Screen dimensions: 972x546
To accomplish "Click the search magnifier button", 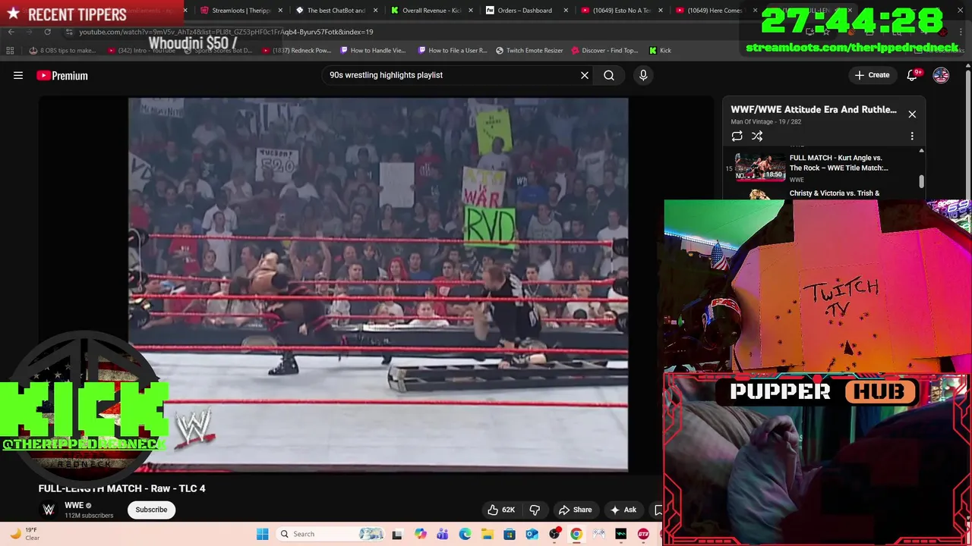I will pos(609,75).
